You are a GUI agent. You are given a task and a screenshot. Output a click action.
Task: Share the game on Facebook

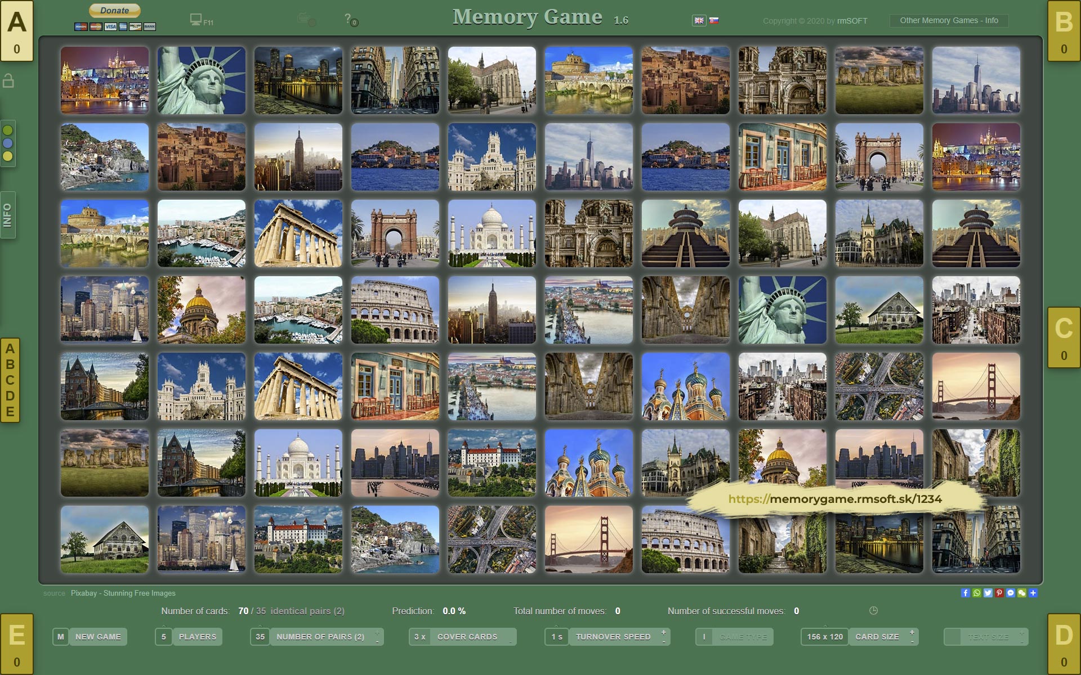click(x=965, y=593)
